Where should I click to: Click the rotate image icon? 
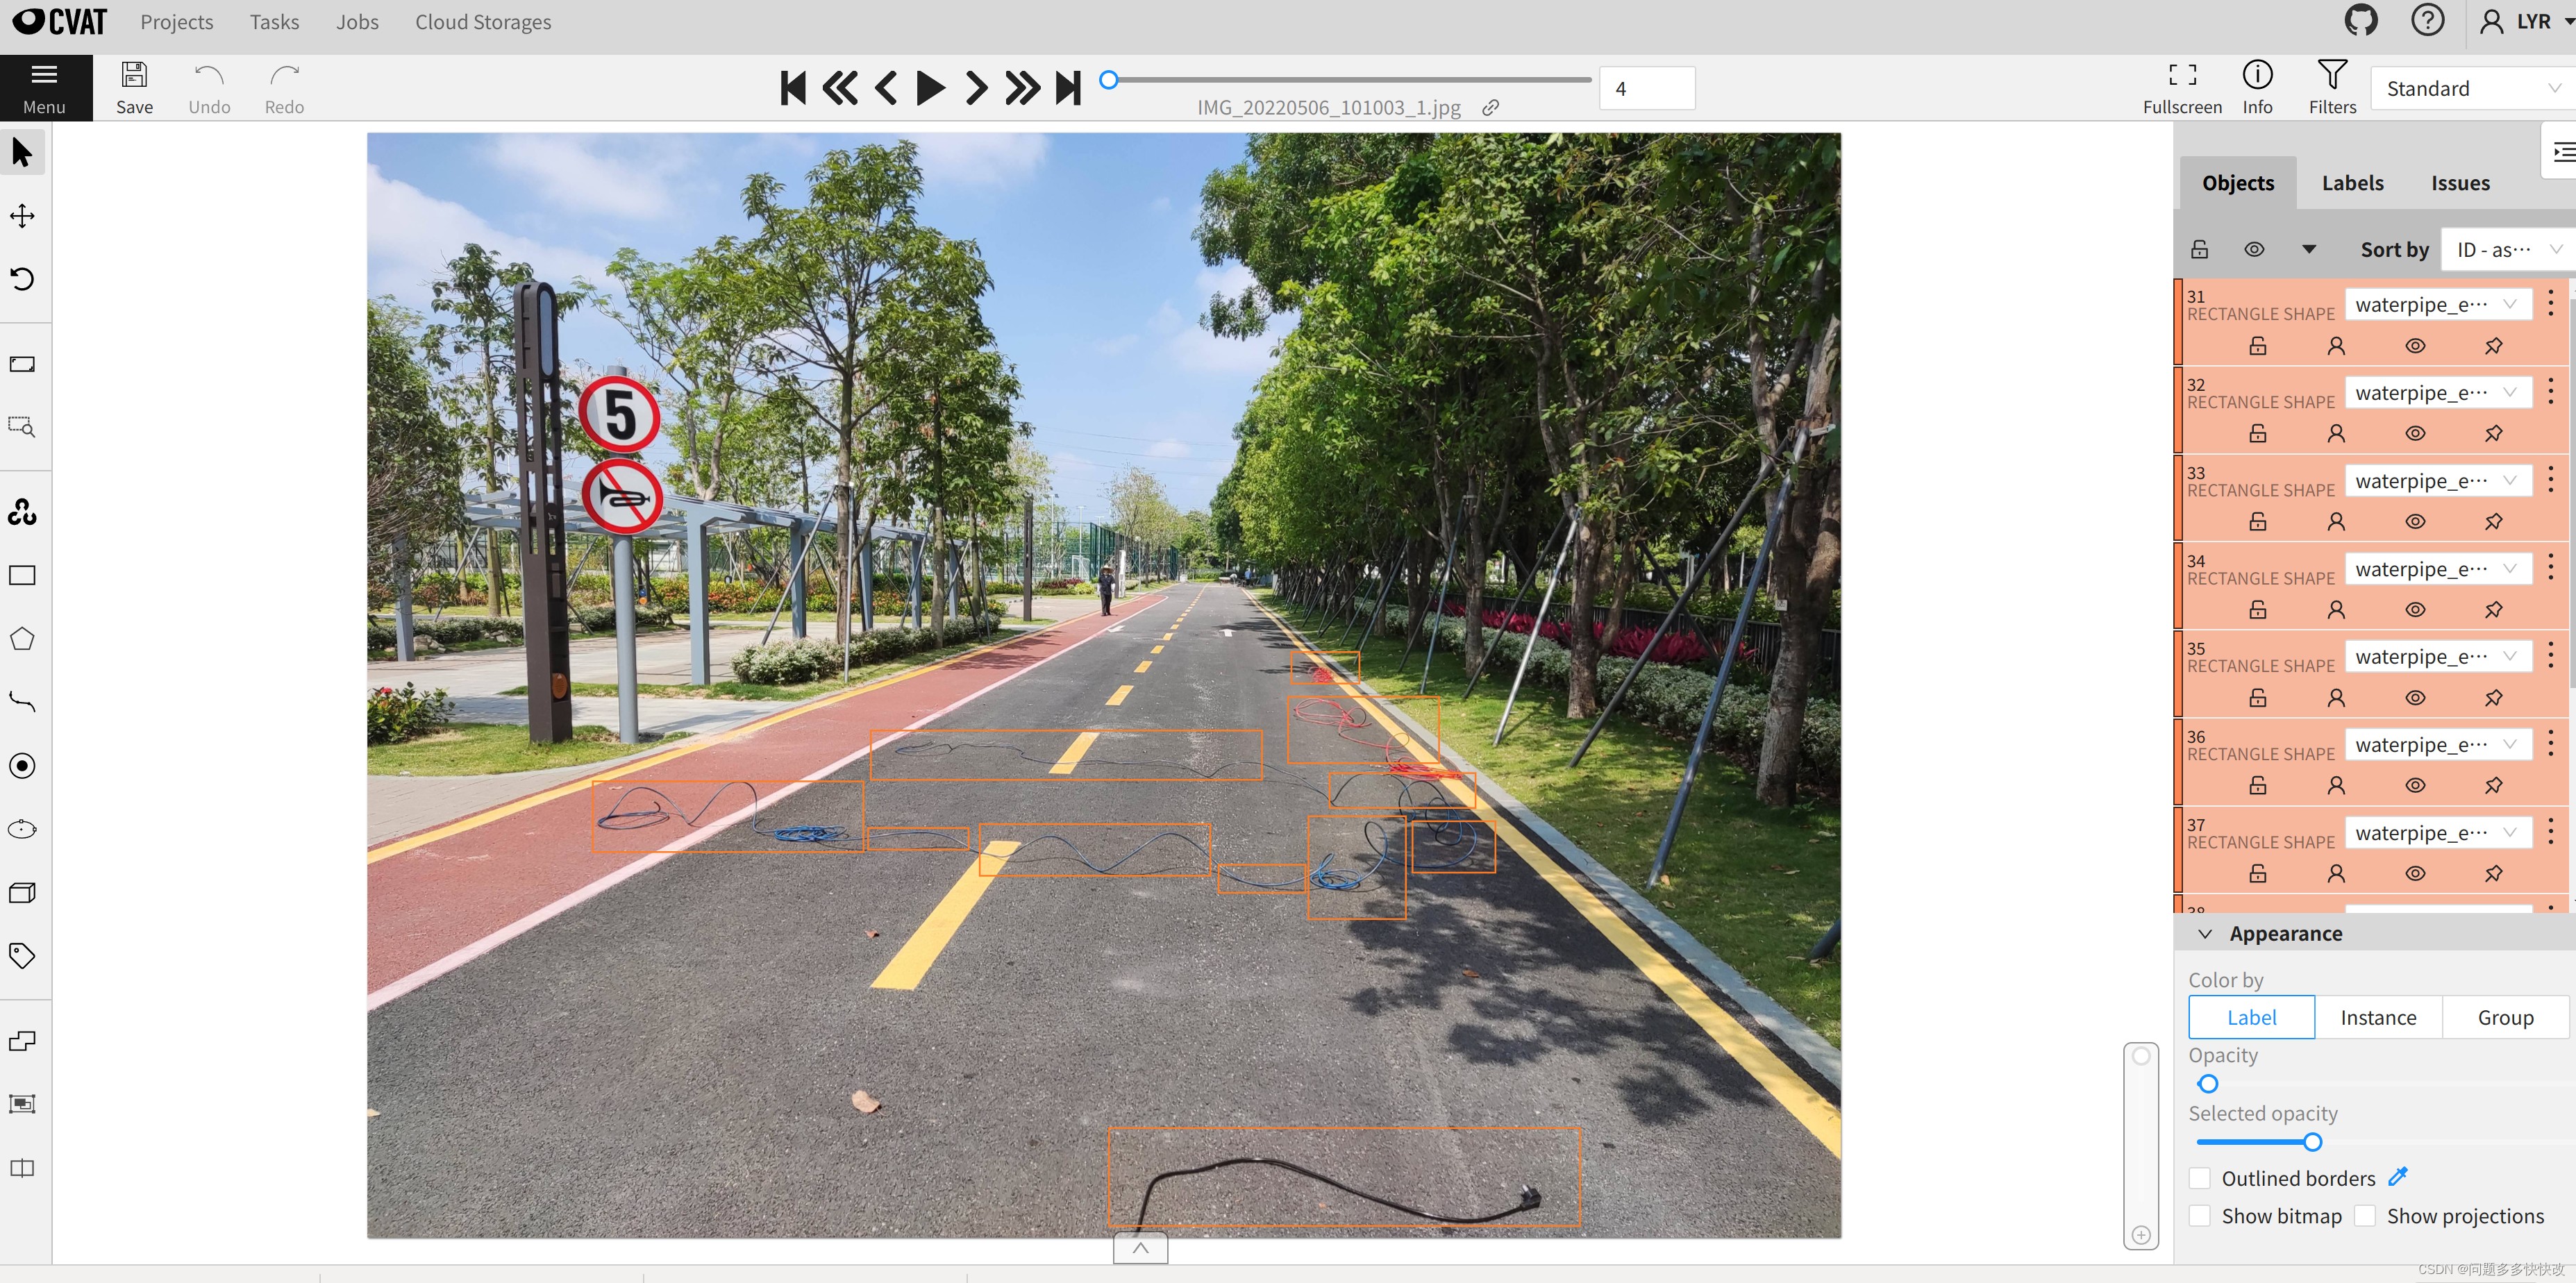[x=22, y=279]
